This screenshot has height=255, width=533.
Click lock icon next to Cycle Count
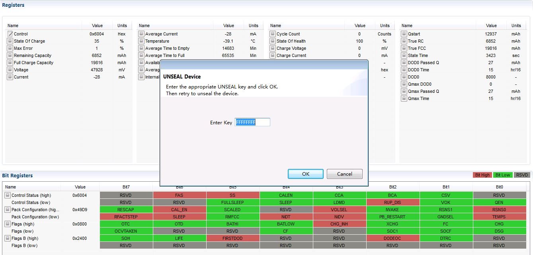tap(273, 34)
